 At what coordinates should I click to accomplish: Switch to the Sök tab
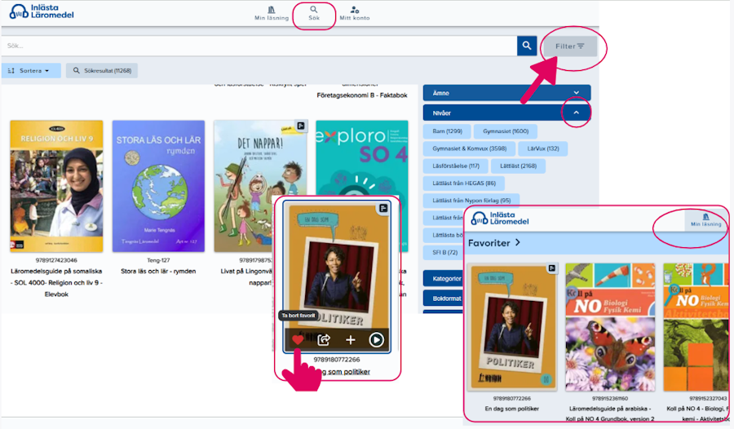[314, 12]
